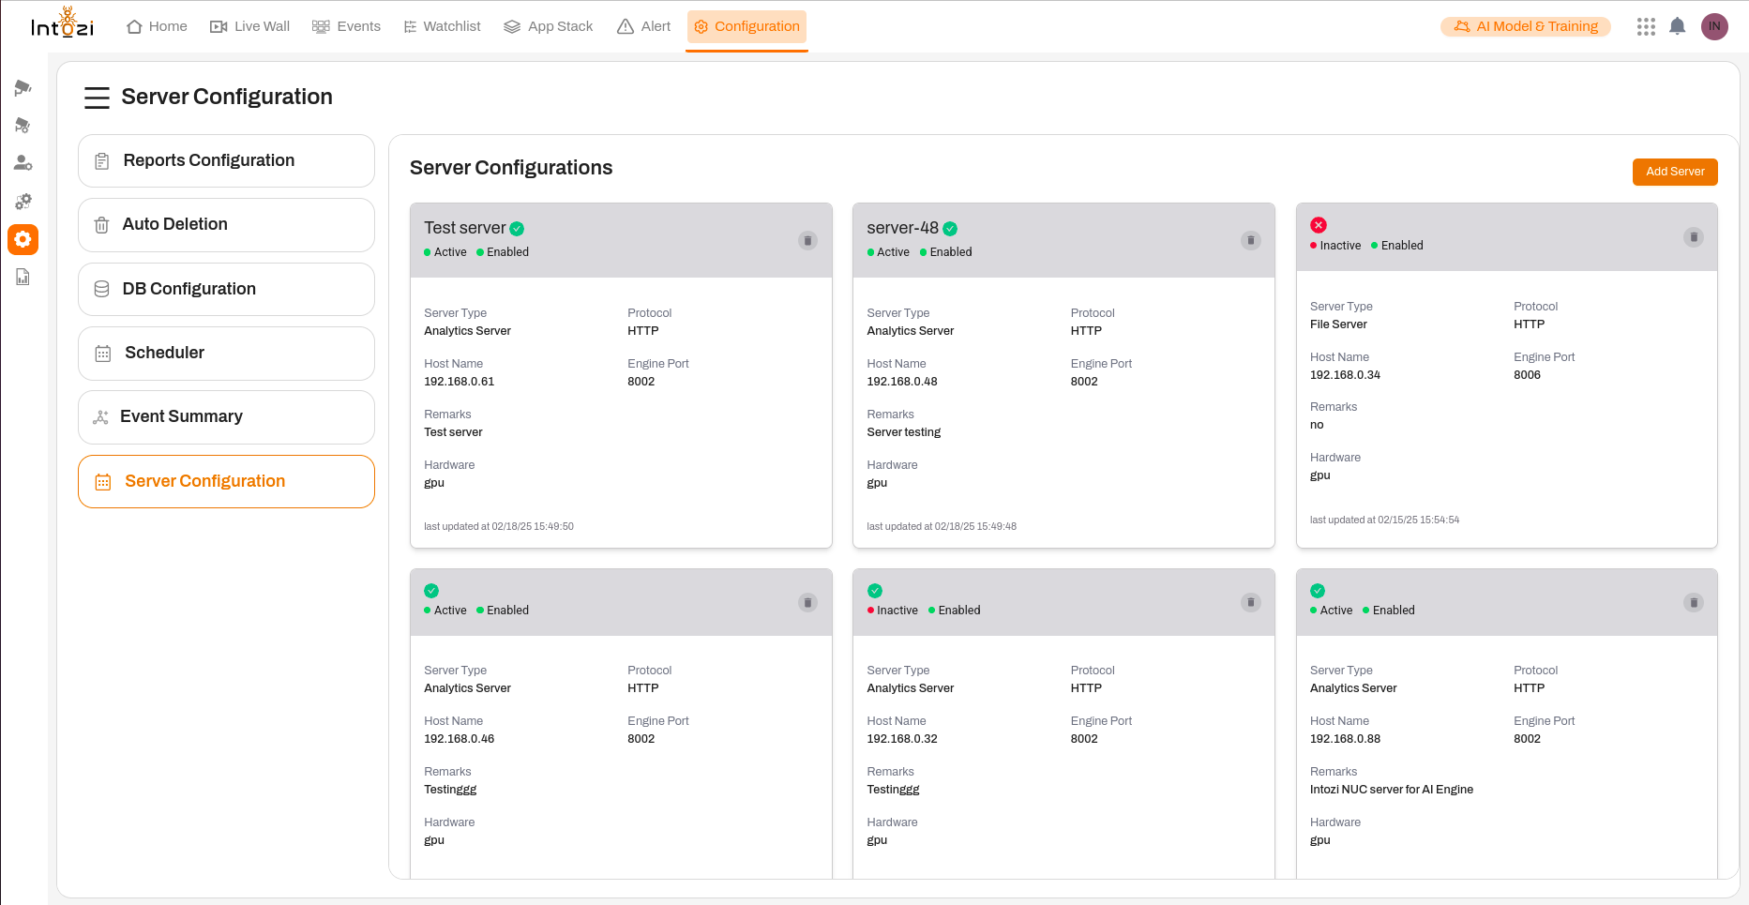Select the orange configuration gear in sidebar

[23, 240]
